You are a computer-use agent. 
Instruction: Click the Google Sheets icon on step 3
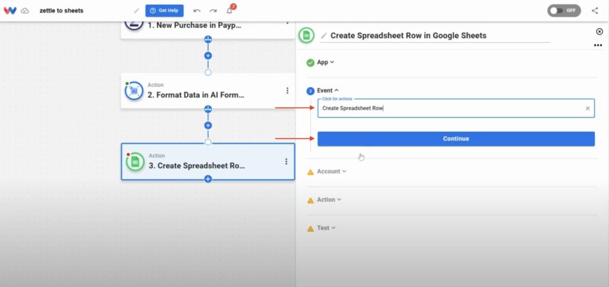pyautogui.click(x=135, y=162)
